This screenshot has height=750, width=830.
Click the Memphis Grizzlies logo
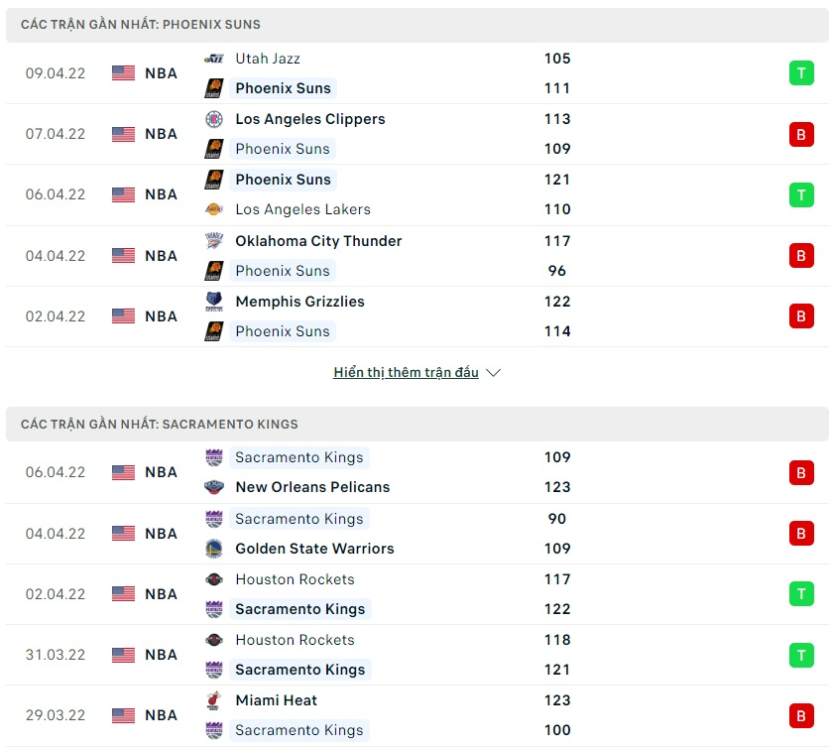(214, 302)
